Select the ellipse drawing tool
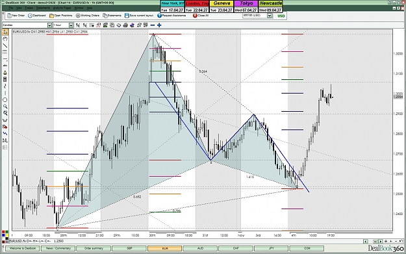406x254 pixels. [5, 99]
